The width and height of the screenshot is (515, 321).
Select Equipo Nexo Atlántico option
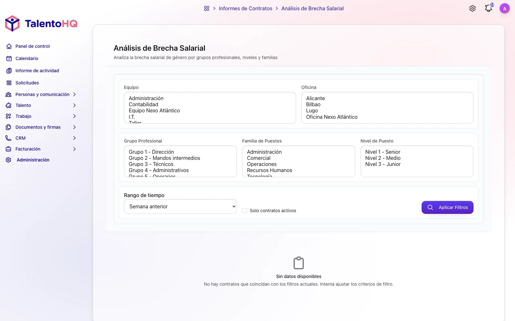coord(210,110)
